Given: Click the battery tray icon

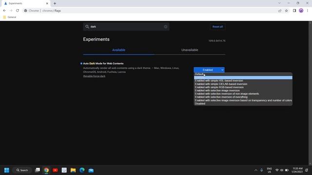Looking at the screenshot, I should coord(287,170).
